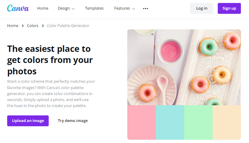Pick the pink color swatch
249x143 pixels.
[x=141, y=122]
